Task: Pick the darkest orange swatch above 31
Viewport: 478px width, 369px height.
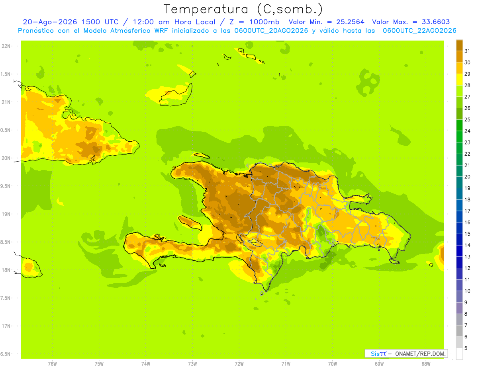Action: (x=459, y=45)
